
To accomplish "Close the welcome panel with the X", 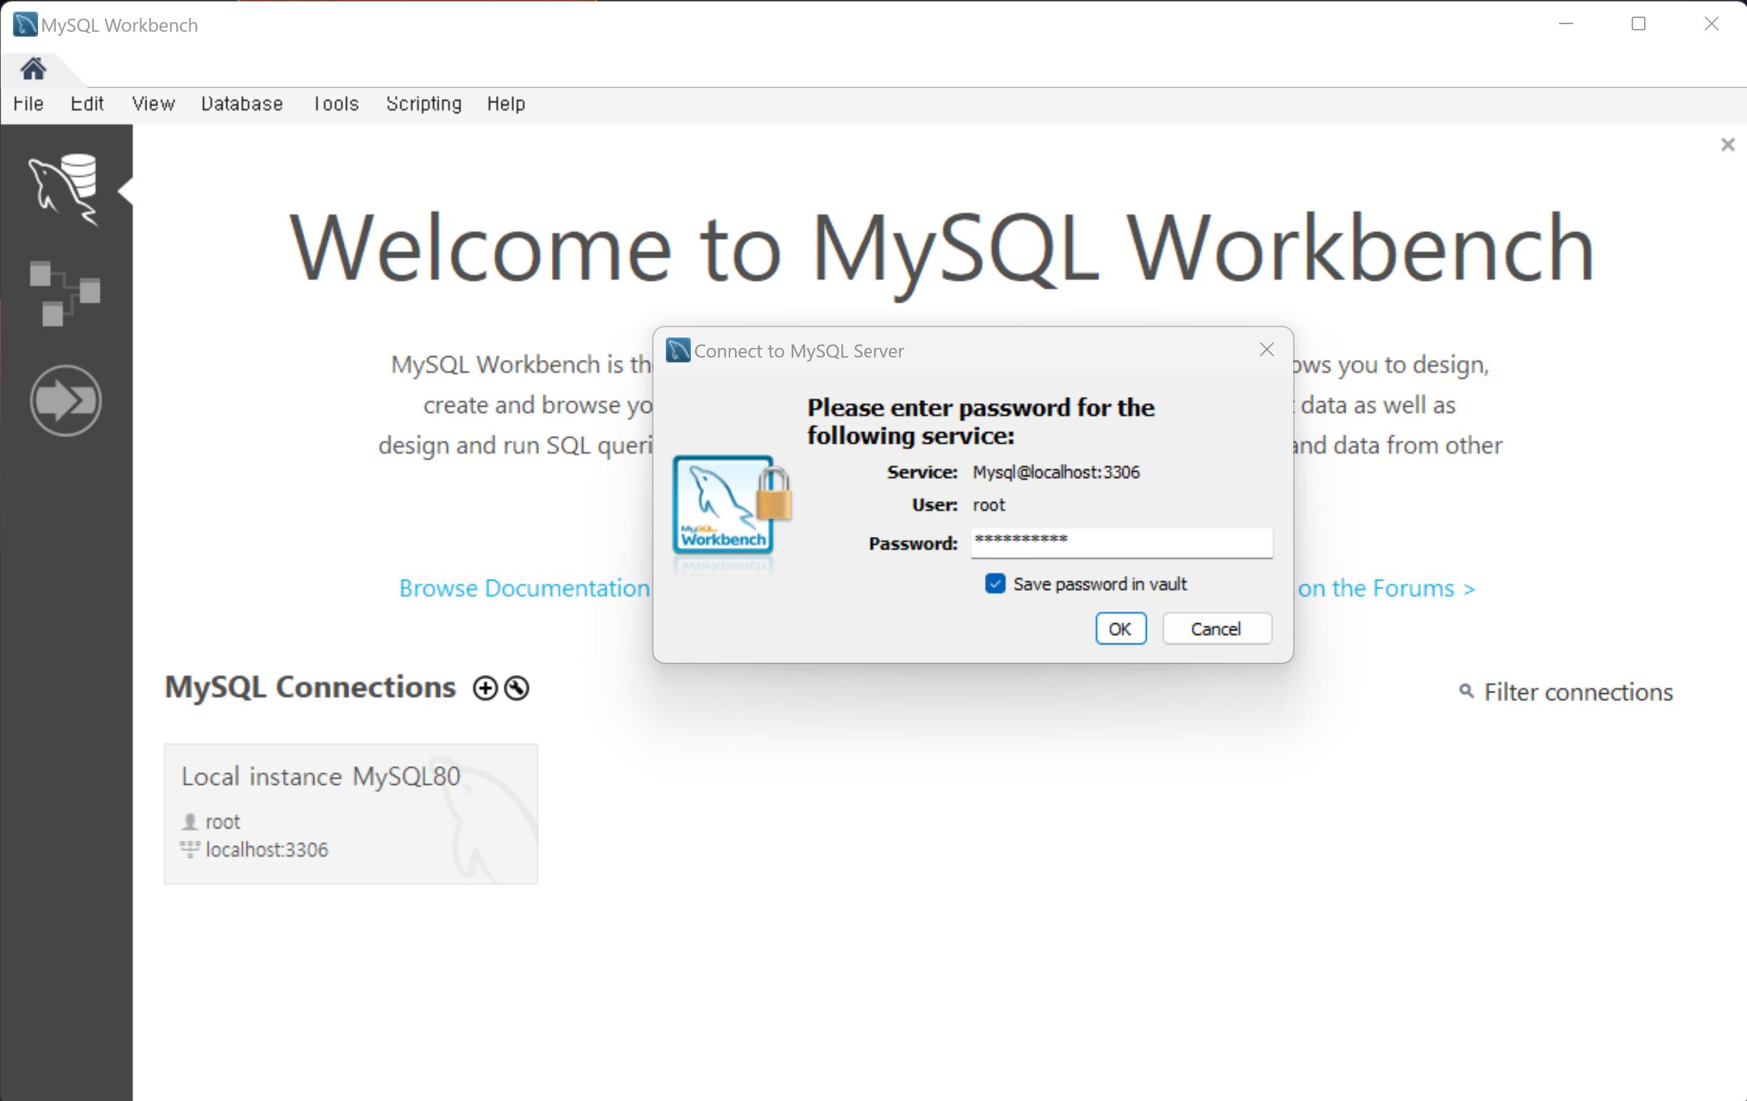I will click(1728, 145).
